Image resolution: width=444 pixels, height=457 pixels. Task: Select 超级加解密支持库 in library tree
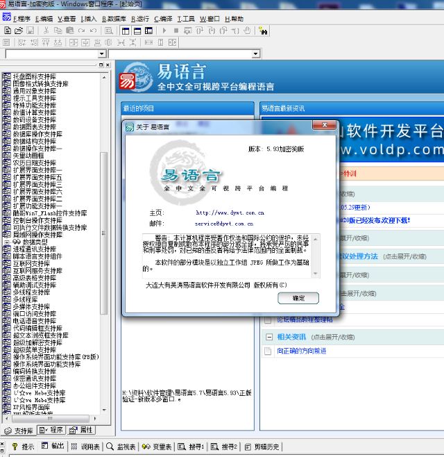click(37, 342)
